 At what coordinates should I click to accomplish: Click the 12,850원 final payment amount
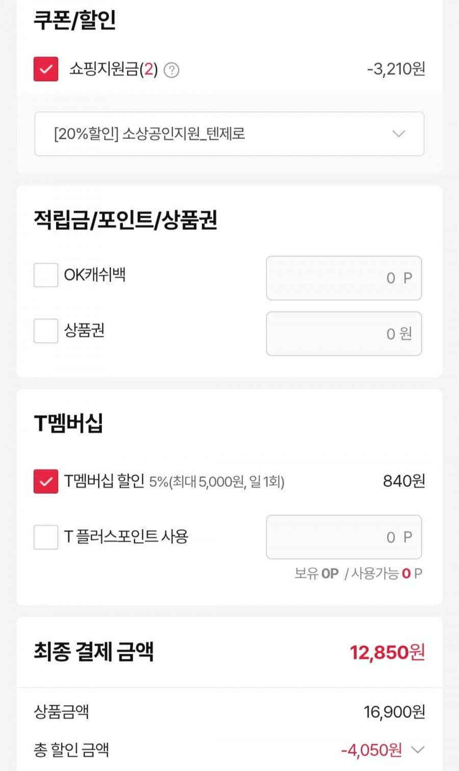coord(387,652)
